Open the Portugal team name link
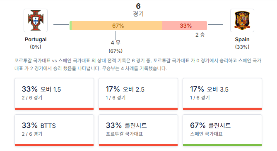This screenshot has width=277, height=151. (36, 40)
